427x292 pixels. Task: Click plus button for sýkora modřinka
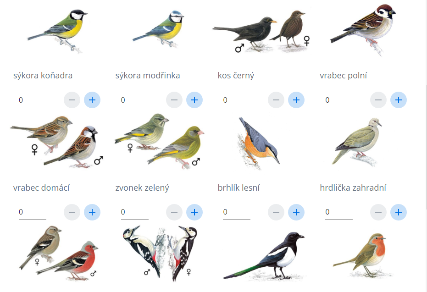click(194, 100)
